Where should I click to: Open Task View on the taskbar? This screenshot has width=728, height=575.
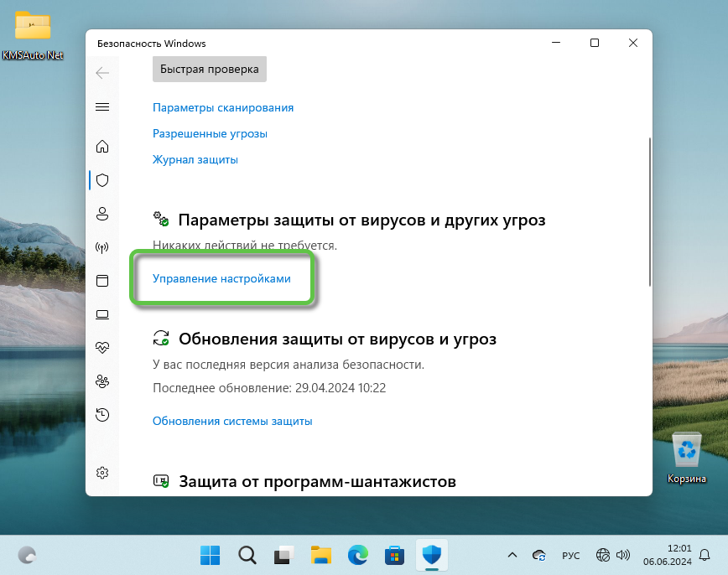click(283, 555)
